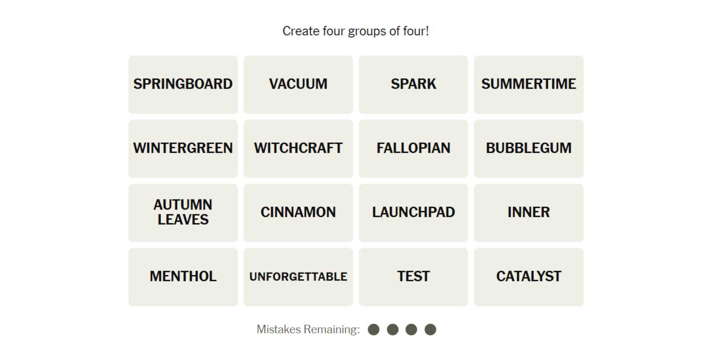Click the WITCHCRAFT tile

(x=298, y=148)
